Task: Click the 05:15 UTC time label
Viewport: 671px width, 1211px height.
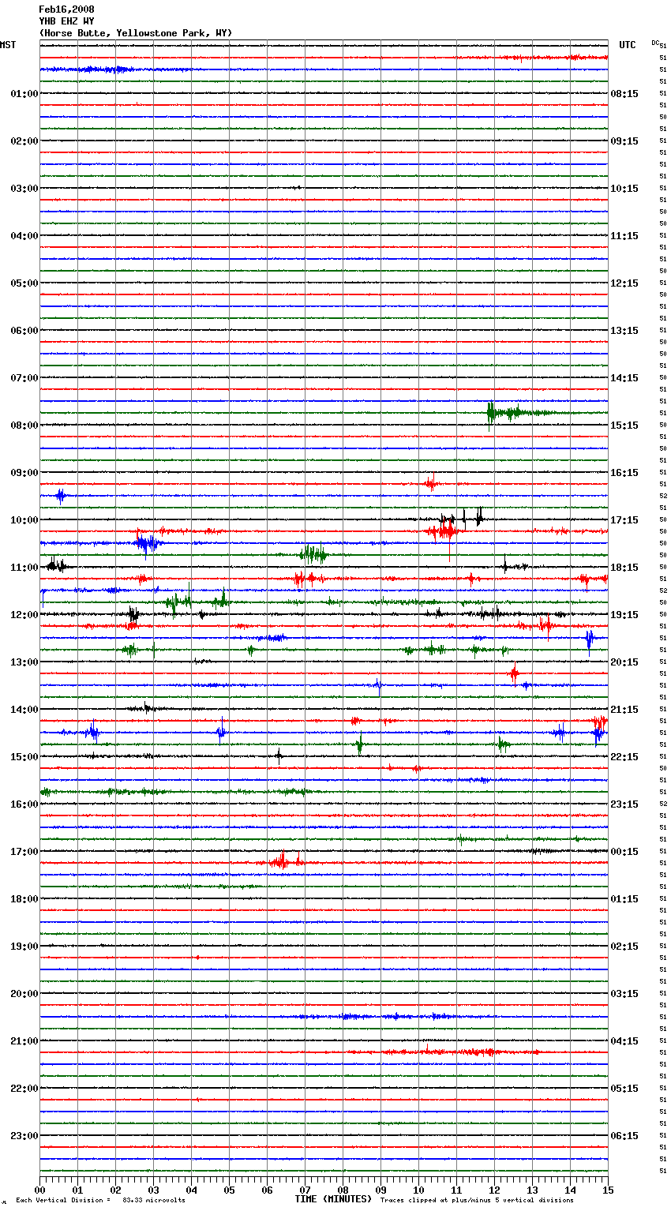Action: click(x=624, y=1089)
